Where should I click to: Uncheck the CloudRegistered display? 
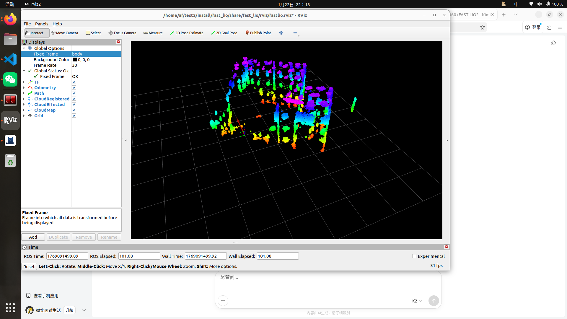[x=74, y=99]
